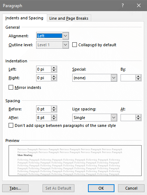This screenshot has height=195, width=147.
Task: Increase At value with up arrow
Action: (138, 116)
